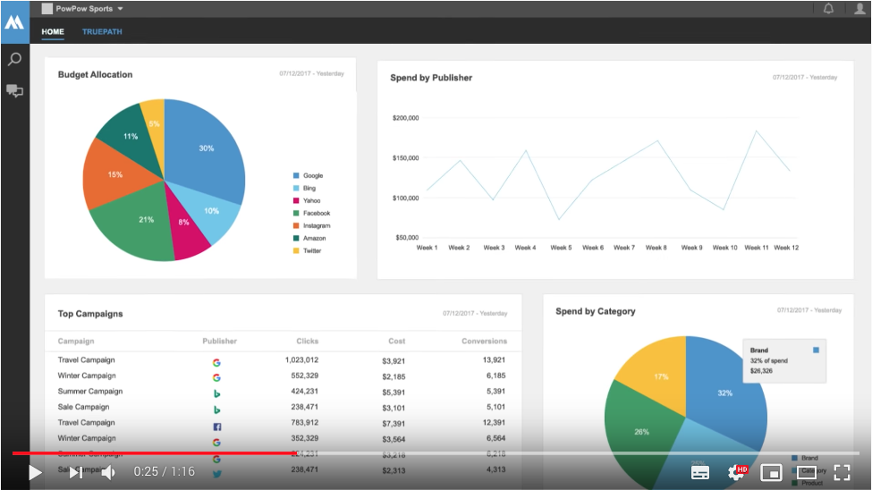This screenshot has height=490, width=872.
Task: Click the 0:25 / 1:16 time display
Action: pos(164,471)
